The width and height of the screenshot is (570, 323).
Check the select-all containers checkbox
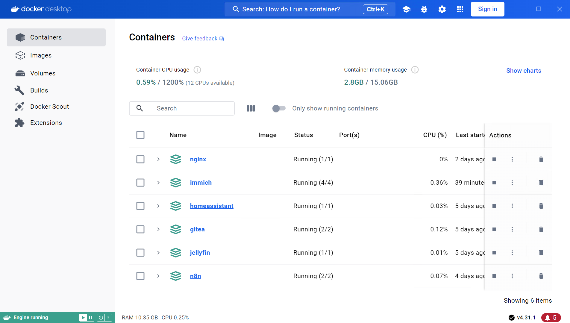click(x=140, y=135)
